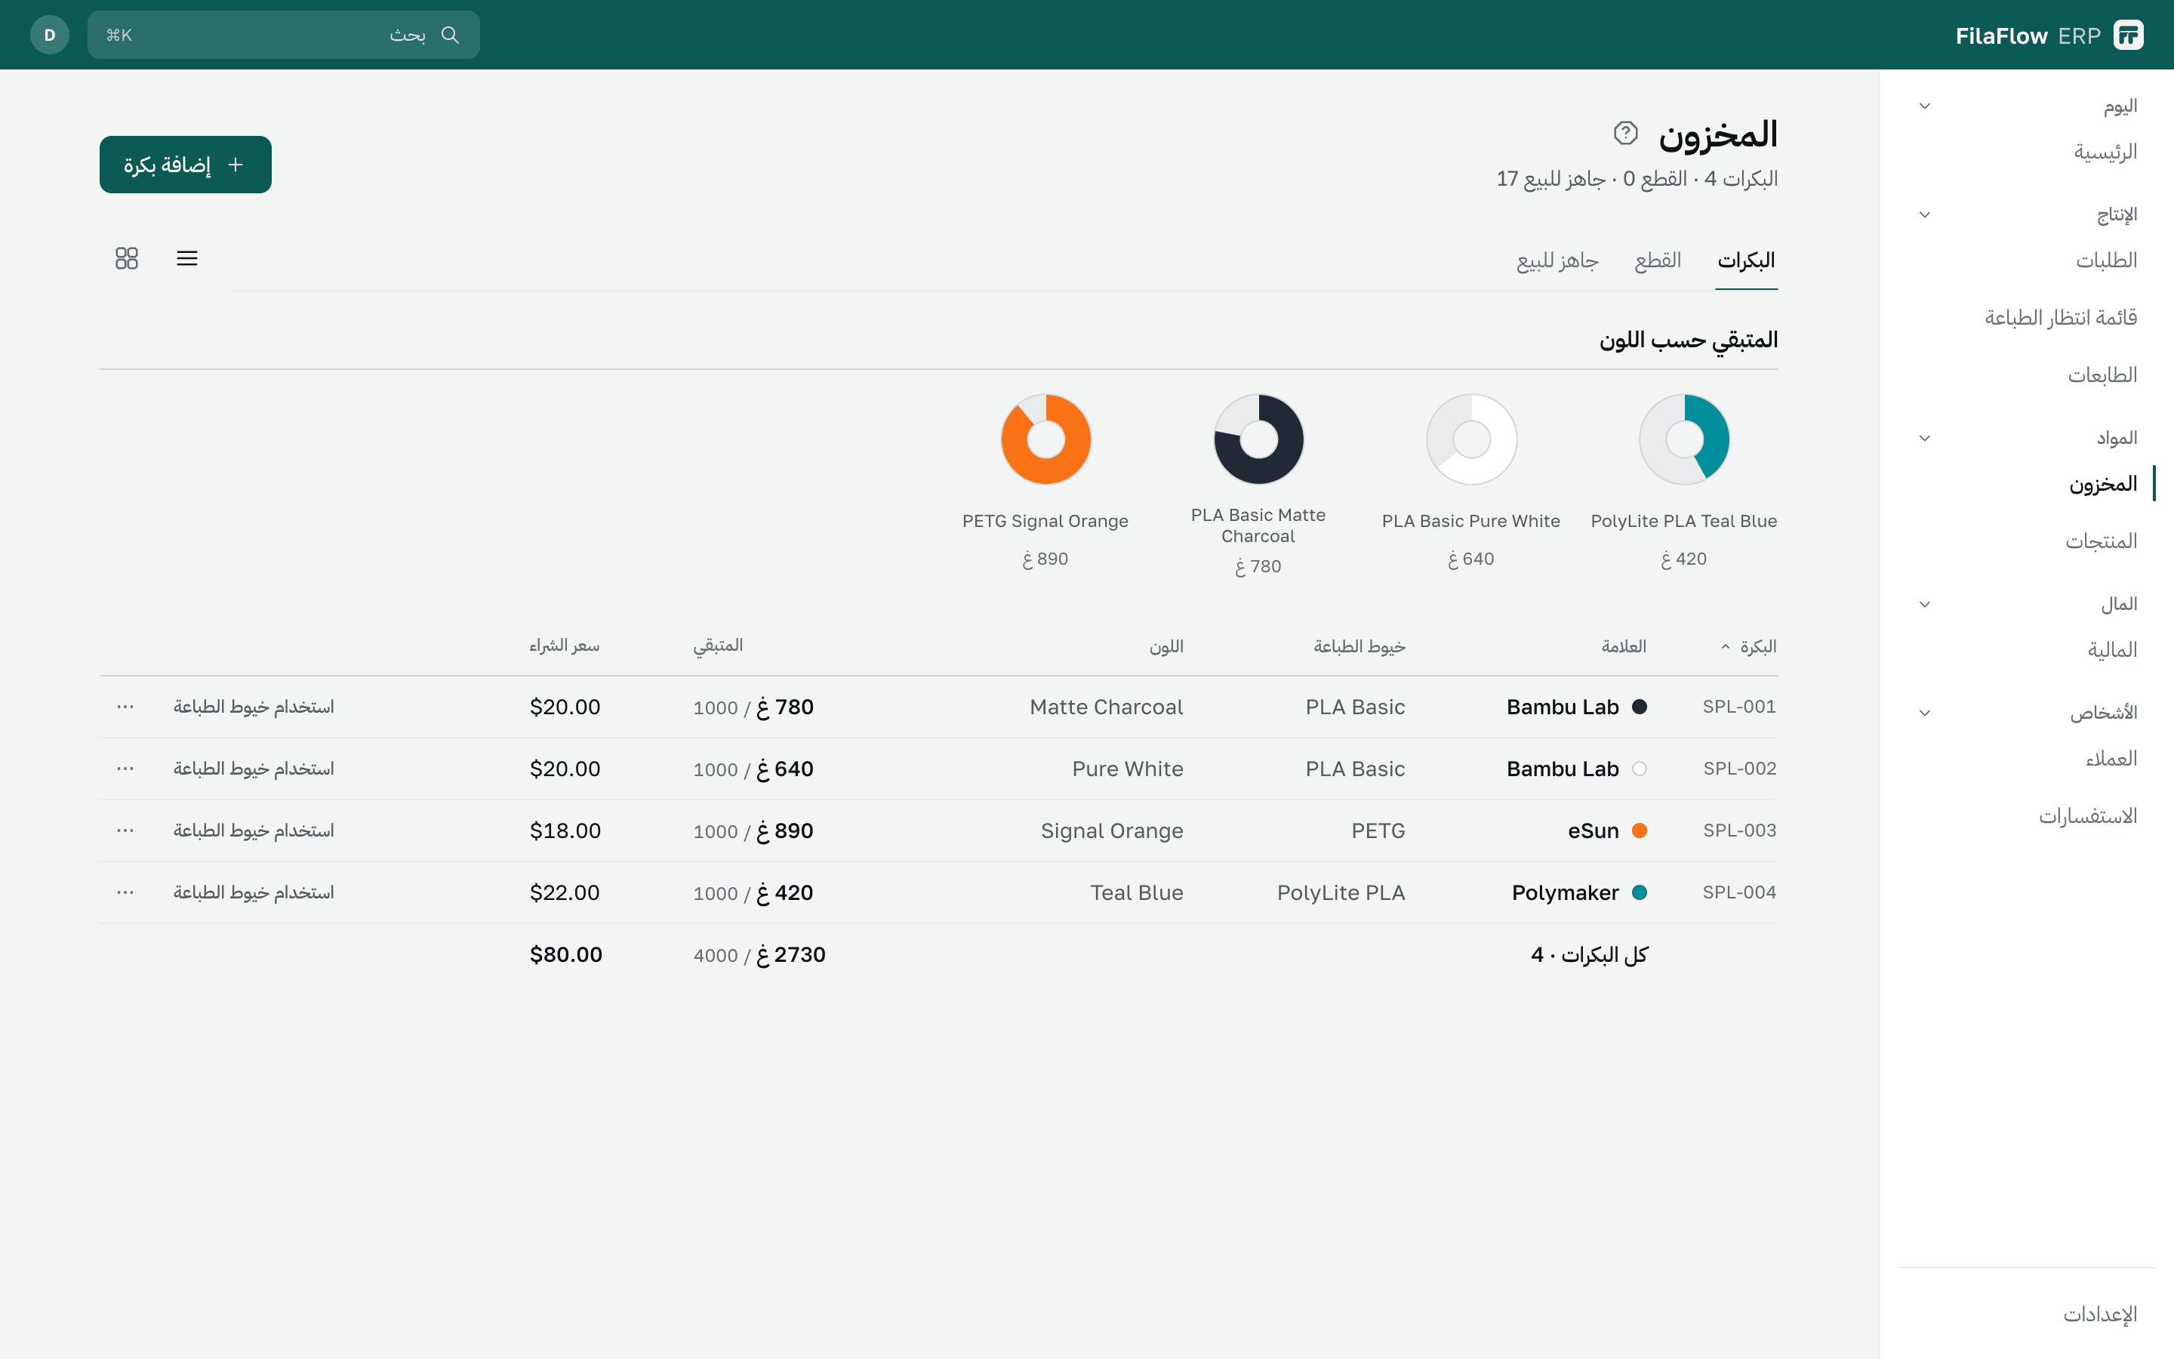
Task: Click the white color dot in SPL-002 row
Action: [x=1640, y=769]
